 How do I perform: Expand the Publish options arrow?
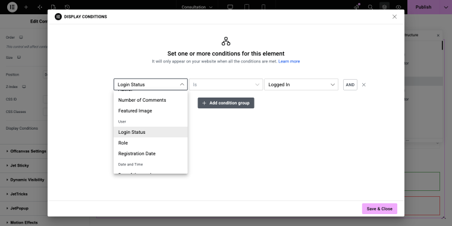tap(445, 7)
